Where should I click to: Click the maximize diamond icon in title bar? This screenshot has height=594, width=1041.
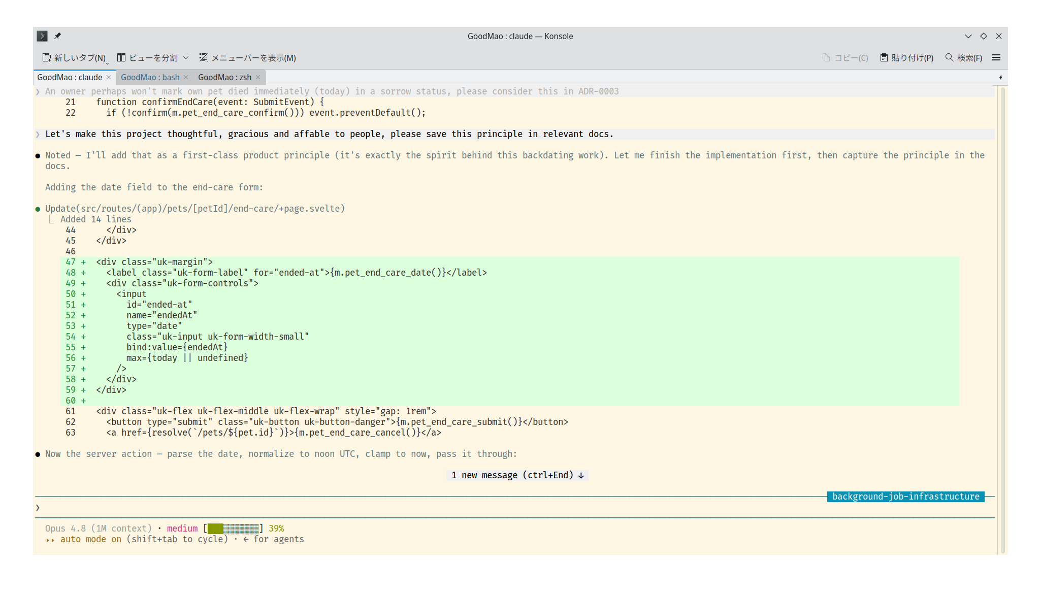pyautogui.click(x=984, y=36)
